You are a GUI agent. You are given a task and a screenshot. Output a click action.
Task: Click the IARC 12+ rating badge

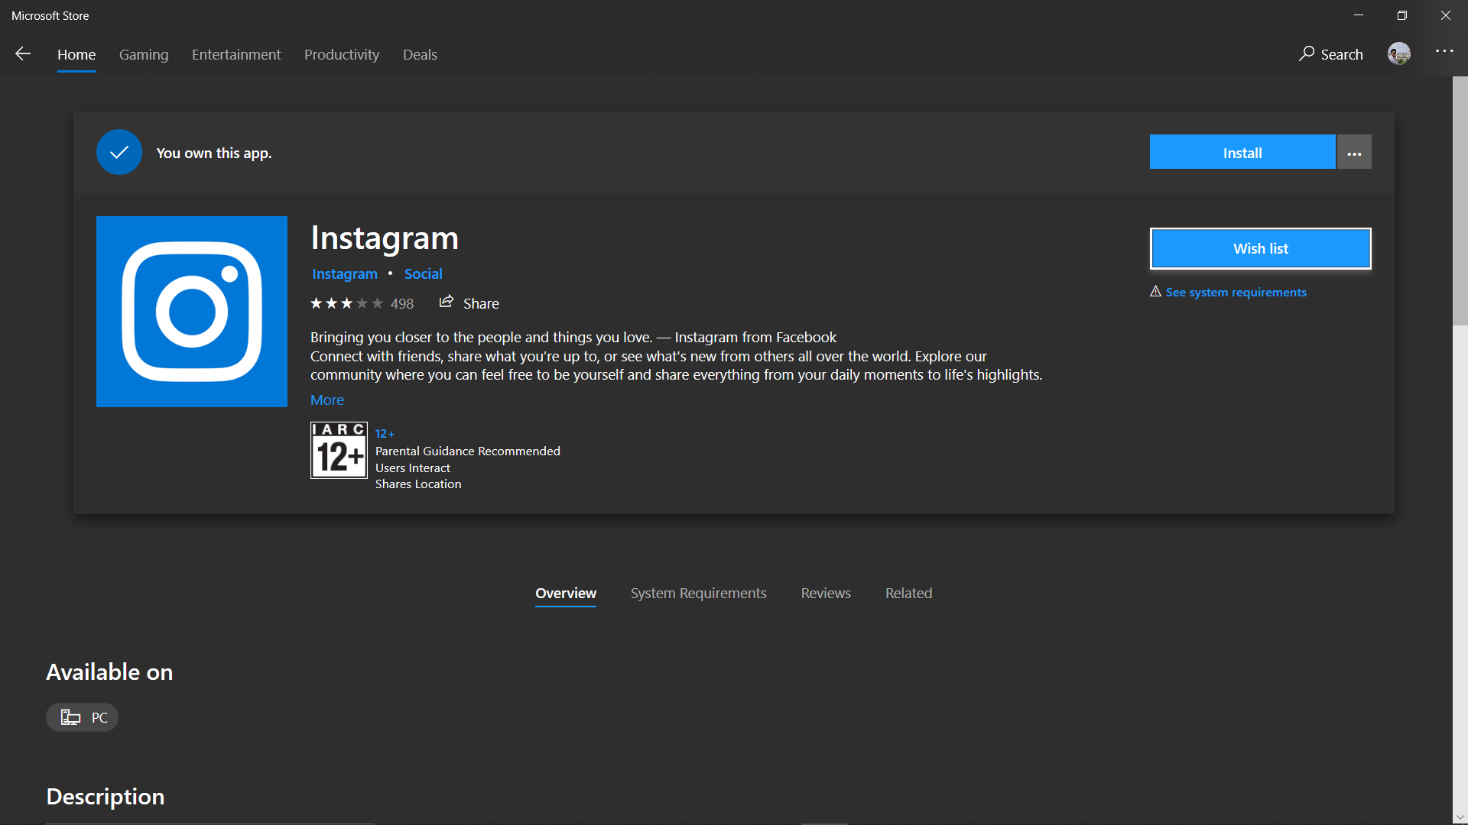339,451
